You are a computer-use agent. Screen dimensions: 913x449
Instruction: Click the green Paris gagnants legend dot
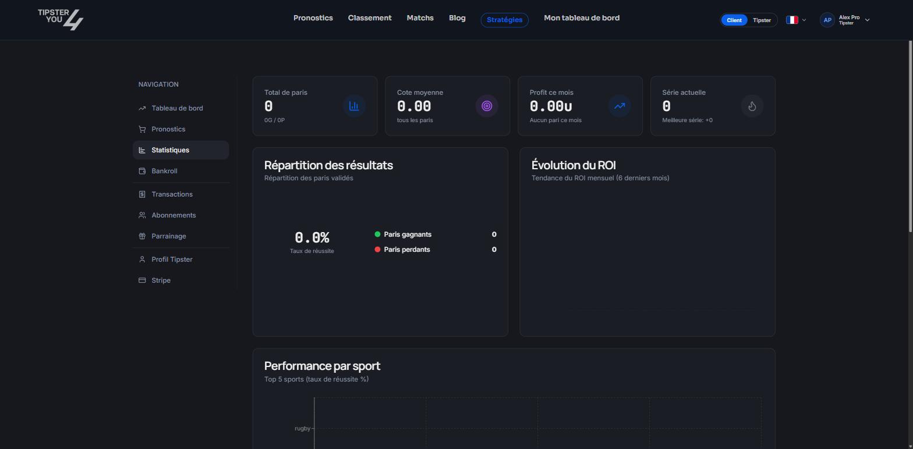click(x=377, y=234)
